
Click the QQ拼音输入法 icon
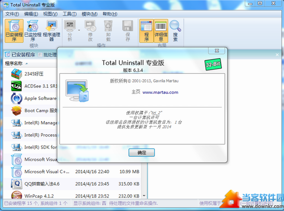17,184
